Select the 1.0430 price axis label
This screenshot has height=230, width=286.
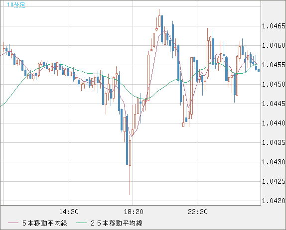(x=274, y=162)
